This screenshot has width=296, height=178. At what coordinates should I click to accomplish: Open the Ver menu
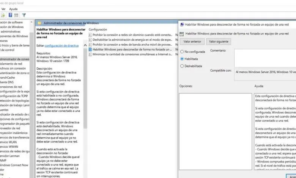tap(3, 9)
